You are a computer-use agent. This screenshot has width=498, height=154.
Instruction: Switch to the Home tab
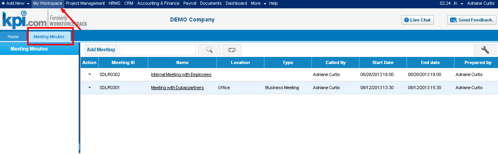pos(13,37)
